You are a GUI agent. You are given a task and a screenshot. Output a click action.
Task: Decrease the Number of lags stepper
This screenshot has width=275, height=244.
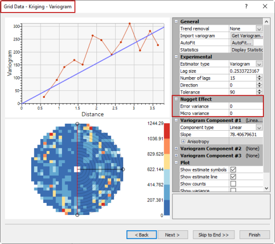pos(259,79)
